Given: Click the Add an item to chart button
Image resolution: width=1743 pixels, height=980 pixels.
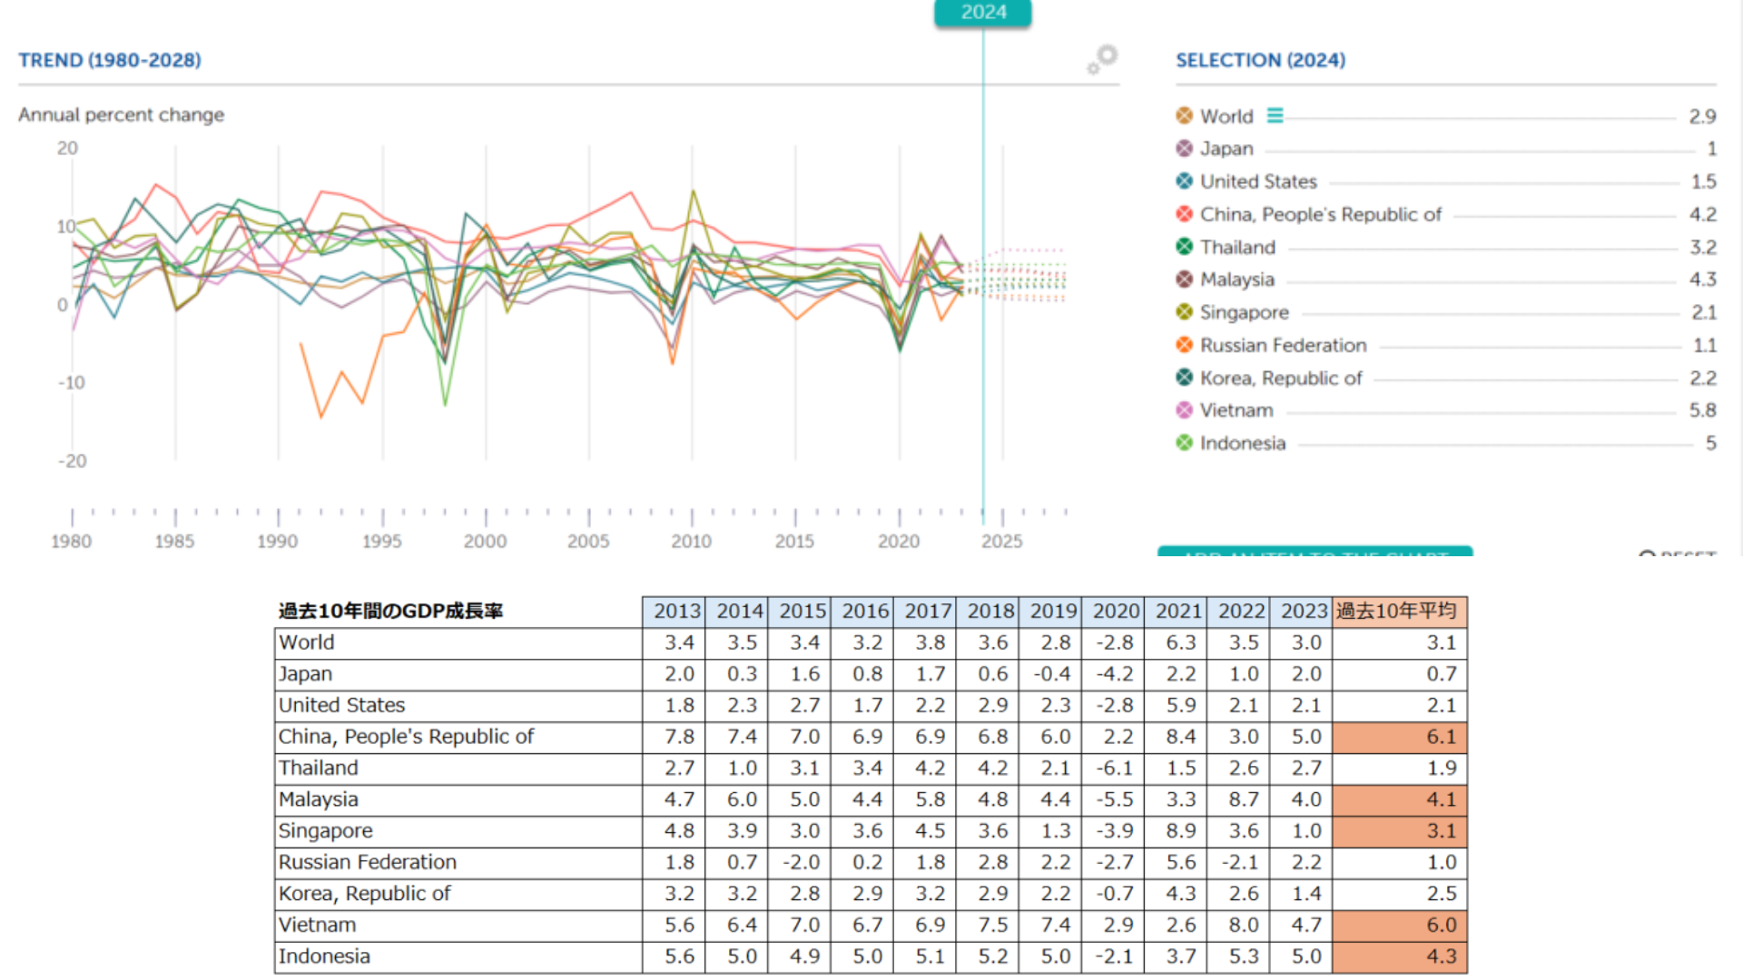Looking at the screenshot, I should click(x=1315, y=551).
